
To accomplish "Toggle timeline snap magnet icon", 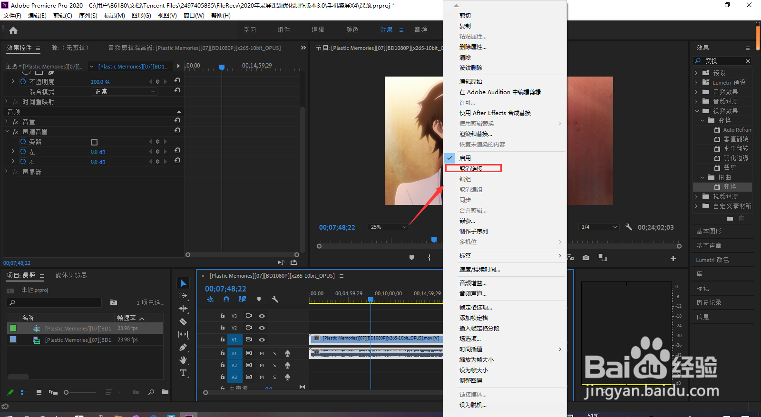I will (x=226, y=299).
